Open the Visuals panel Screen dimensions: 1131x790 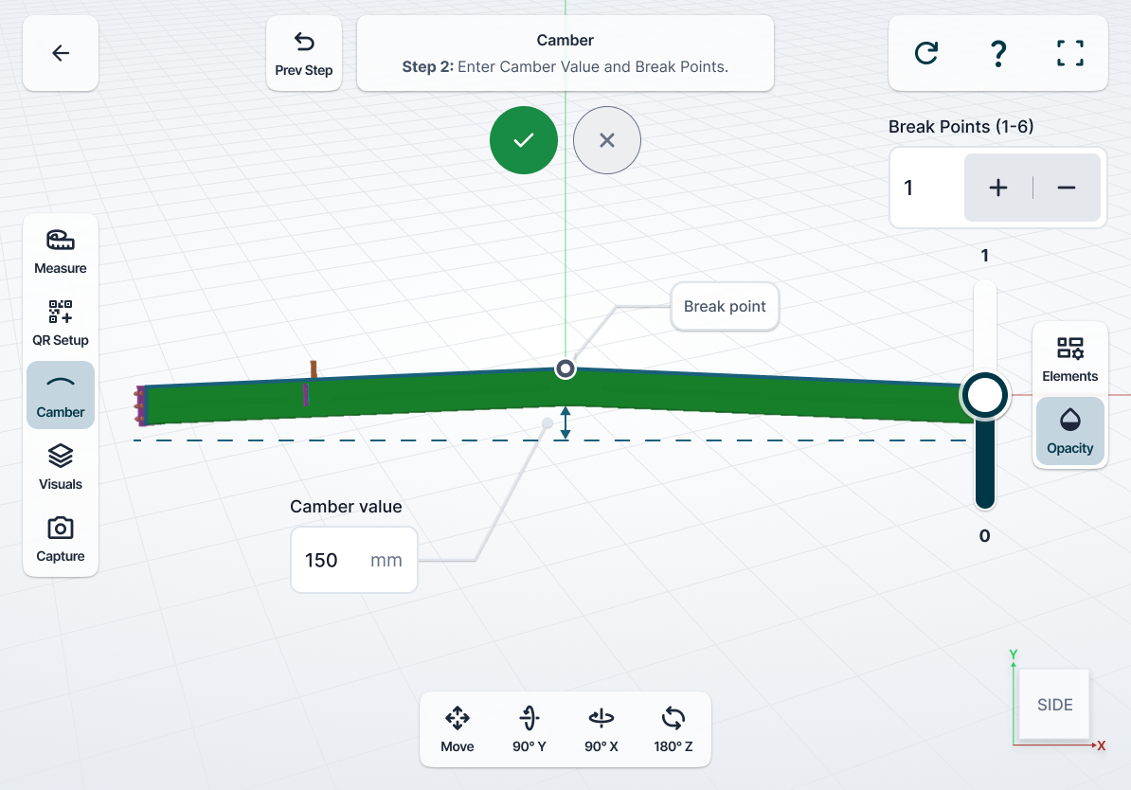click(61, 468)
